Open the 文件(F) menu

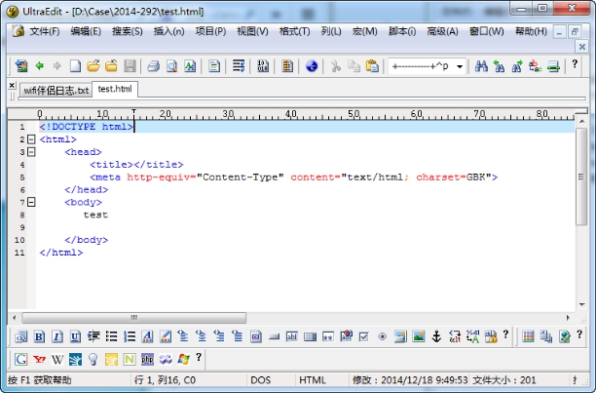[x=44, y=31]
